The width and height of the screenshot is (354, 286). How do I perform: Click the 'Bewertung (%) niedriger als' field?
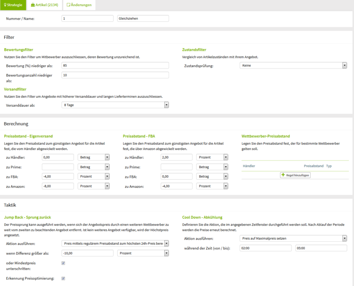(x=115, y=65)
